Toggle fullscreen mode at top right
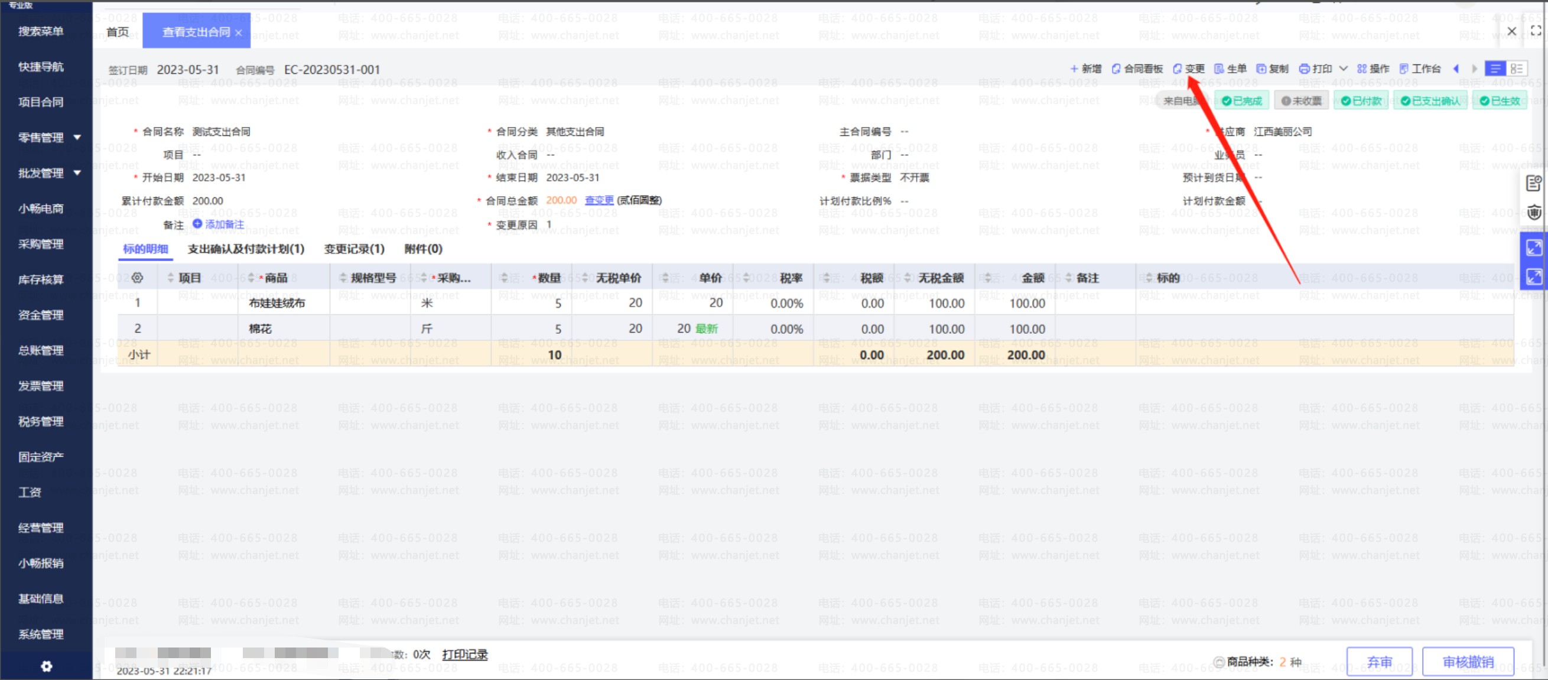 tap(1536, 31)
